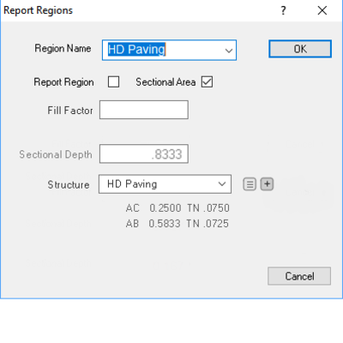The width and height of the screenshot is (343, 343).
Task: Click the Region Name label
Action: pos(63,49)
